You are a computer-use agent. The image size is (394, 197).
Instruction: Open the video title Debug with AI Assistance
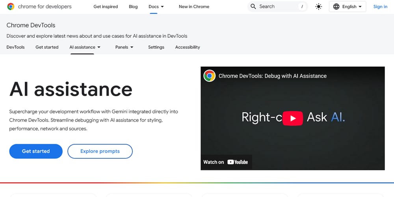(273, 76)
